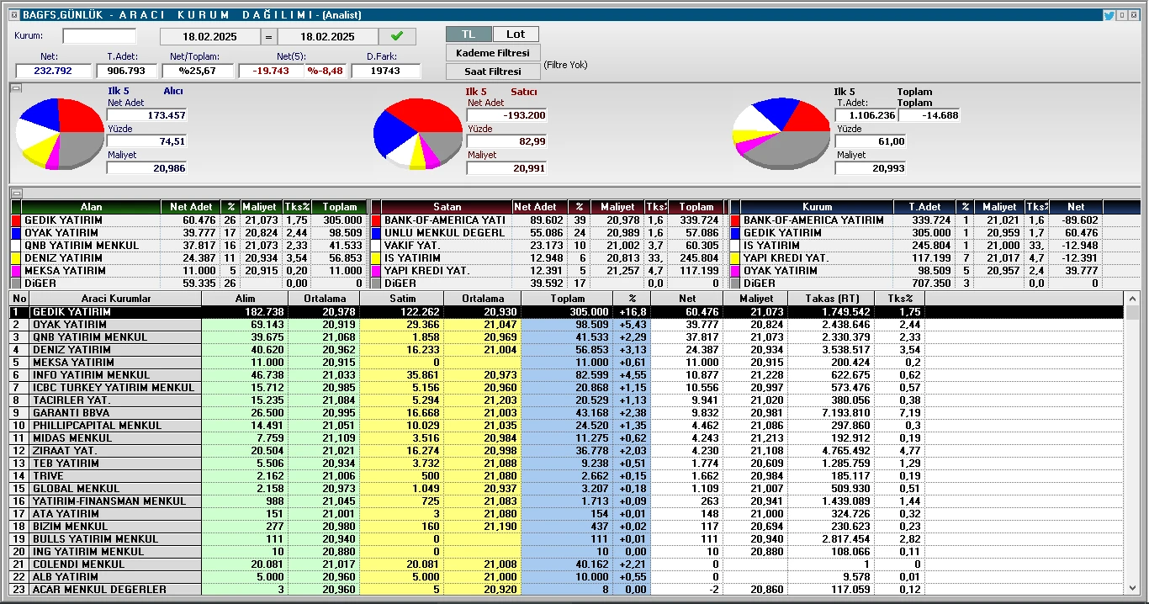Click magenta swatch beside MEKSA YATIRIM in Alan list
This screenshot has width=1149, height=604.
[x=16, y=271]
